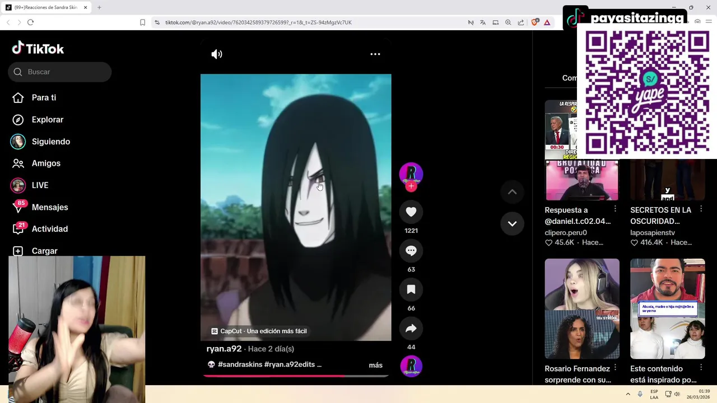Image resolution: width=717 pixels, height=403 pixels.
Task: Click 'SECRETOS EN LA OSCURIDAD...' video title
Action: pos(661,215)
